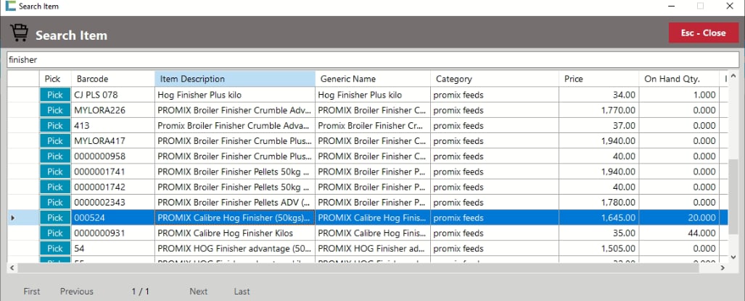This screenshot has height=301, width=745.
Task: Click the shopping cart icon in header
Action: (19, 33)
